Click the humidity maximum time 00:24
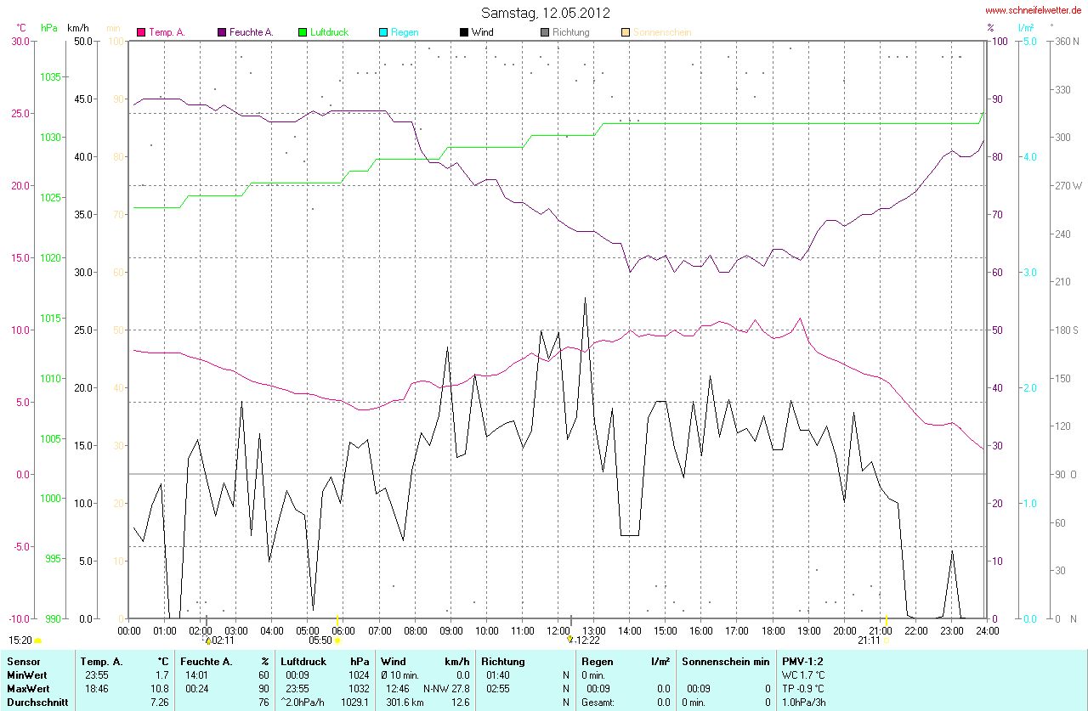This screenshot has width=1088, height=711. coord(195,688)
